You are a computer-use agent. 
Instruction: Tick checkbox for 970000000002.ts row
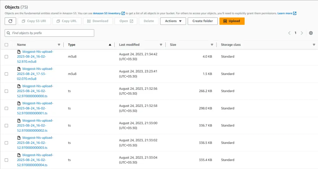[x=7, y=126]
